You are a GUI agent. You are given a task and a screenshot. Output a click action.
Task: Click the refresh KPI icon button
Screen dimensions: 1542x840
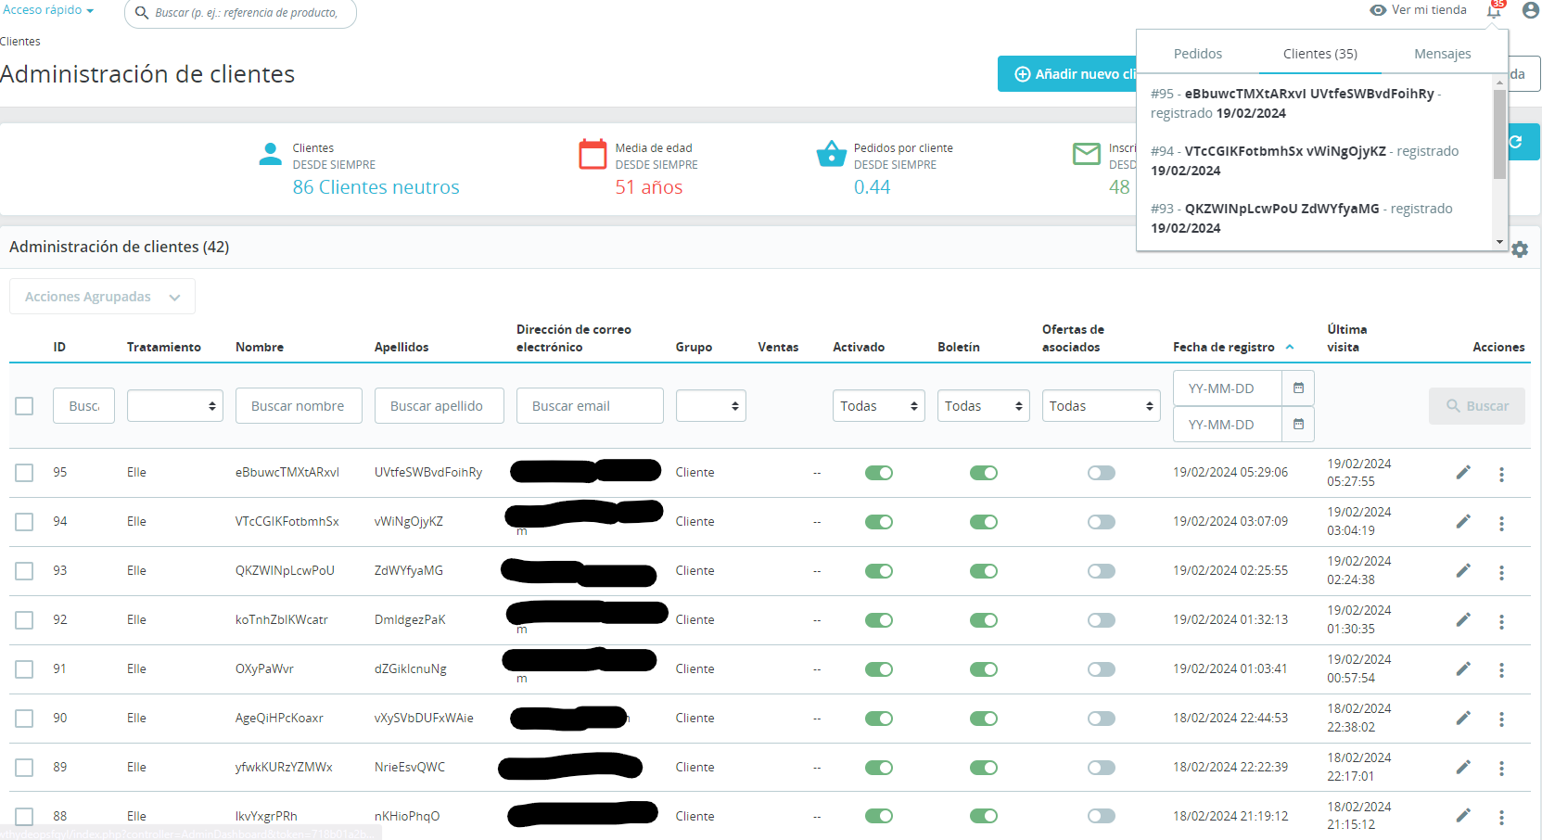tap(1517, 142)
